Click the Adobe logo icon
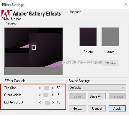The height and width of the screenshot is (115, 129). pos(6,13)
